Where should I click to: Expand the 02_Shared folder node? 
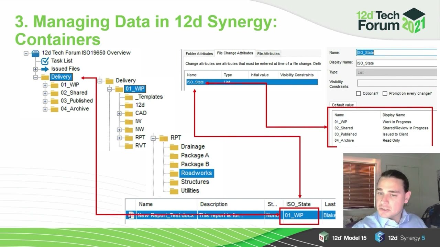(45, 93)
